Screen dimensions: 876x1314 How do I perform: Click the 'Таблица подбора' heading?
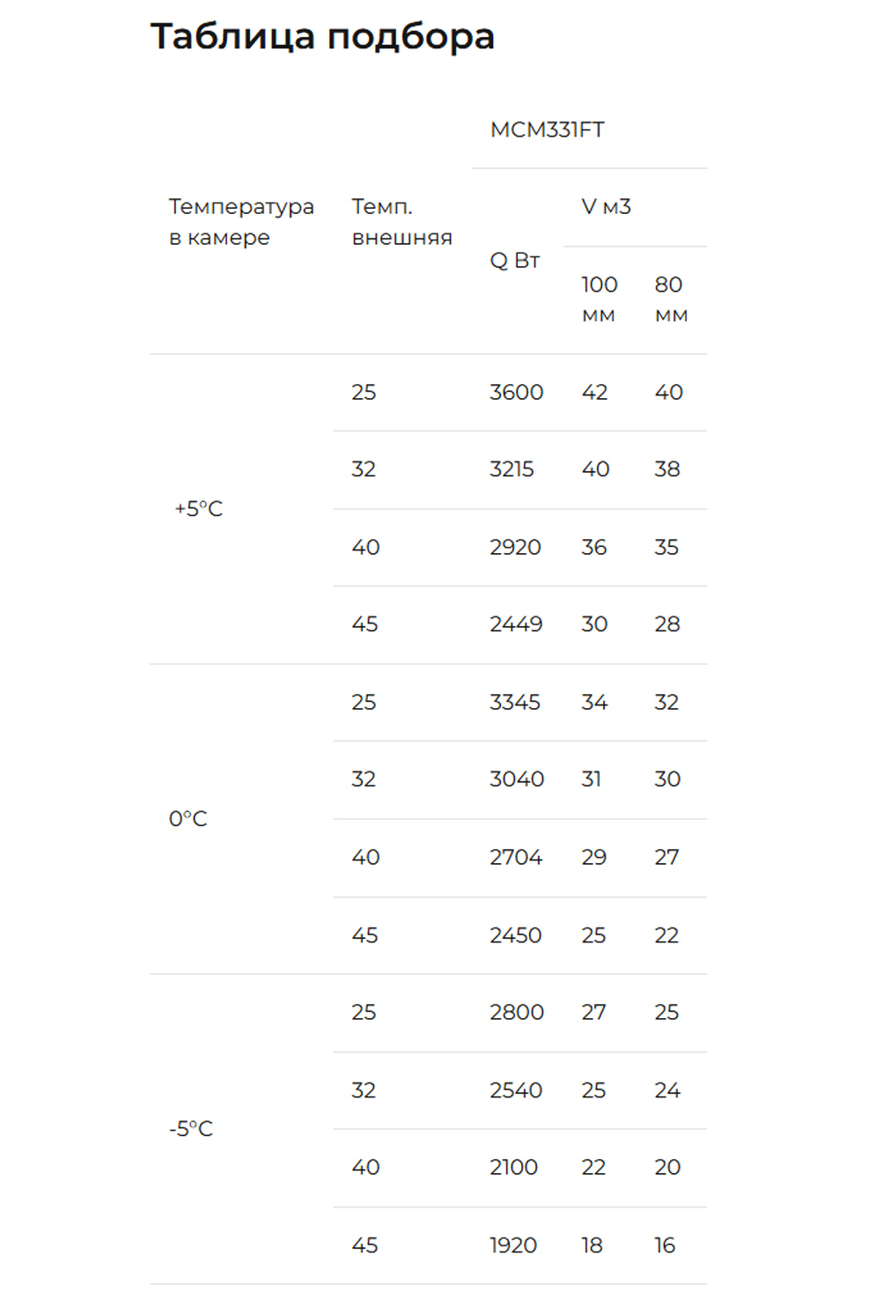pos(322,37)
